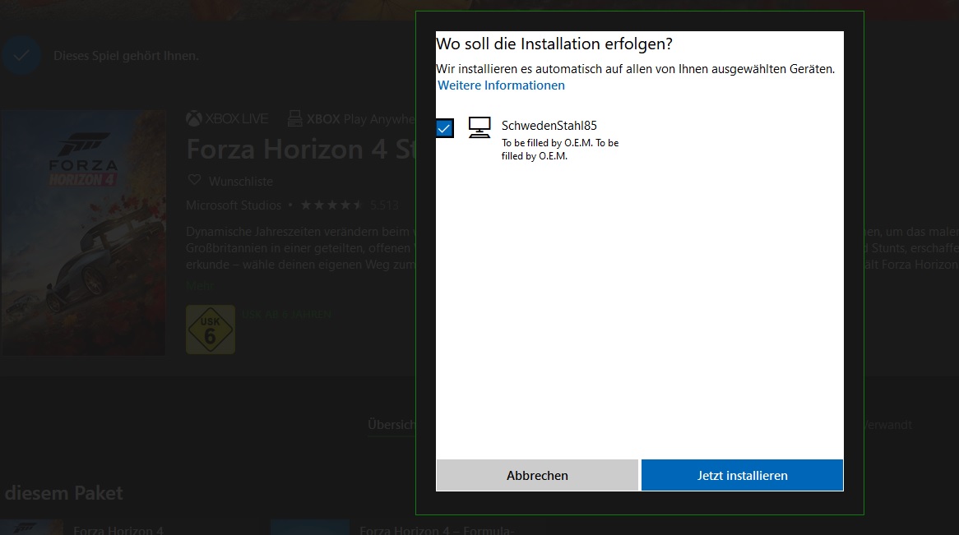Click the USK 6 age rating badge
This screenshot has width=959, height=535.
coord(211,330)
